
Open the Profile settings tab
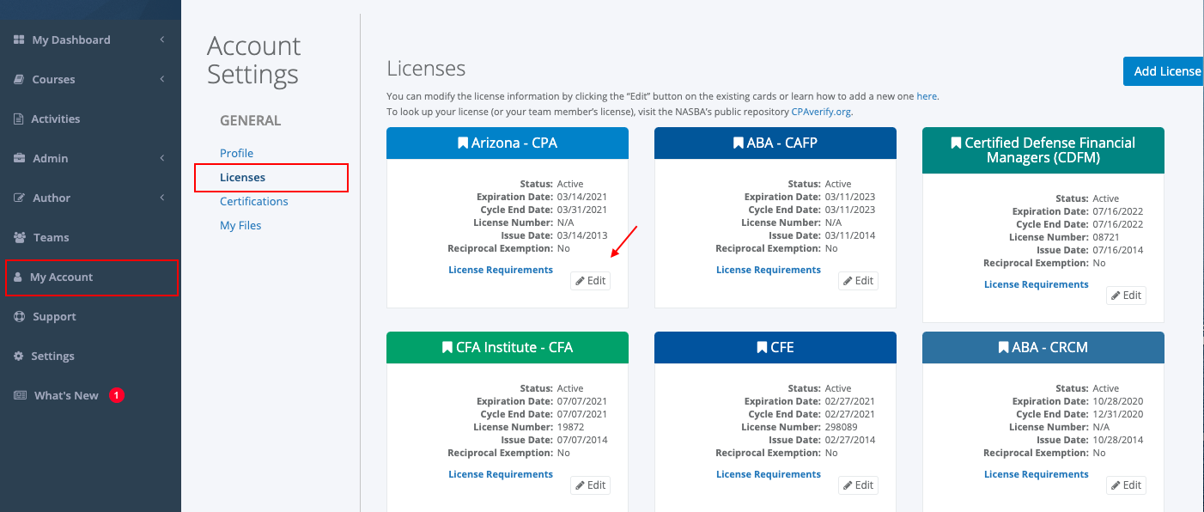click(236, 153)
